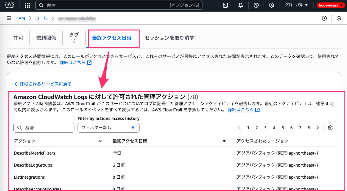Go to previous page of actions
This screenshot has height=191, width=347.
pos(239,128)
